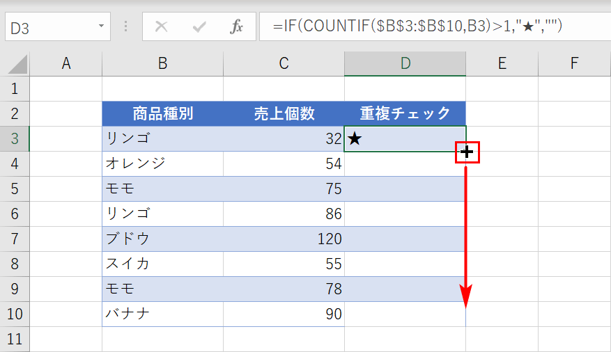Select column D header
611x352 pixels.
click(x=405, y=64)
